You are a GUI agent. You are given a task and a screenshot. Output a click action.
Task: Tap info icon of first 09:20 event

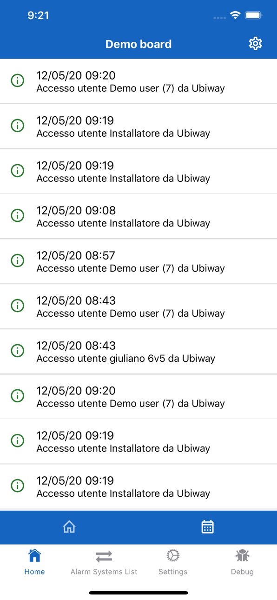(x=18, y=81)
